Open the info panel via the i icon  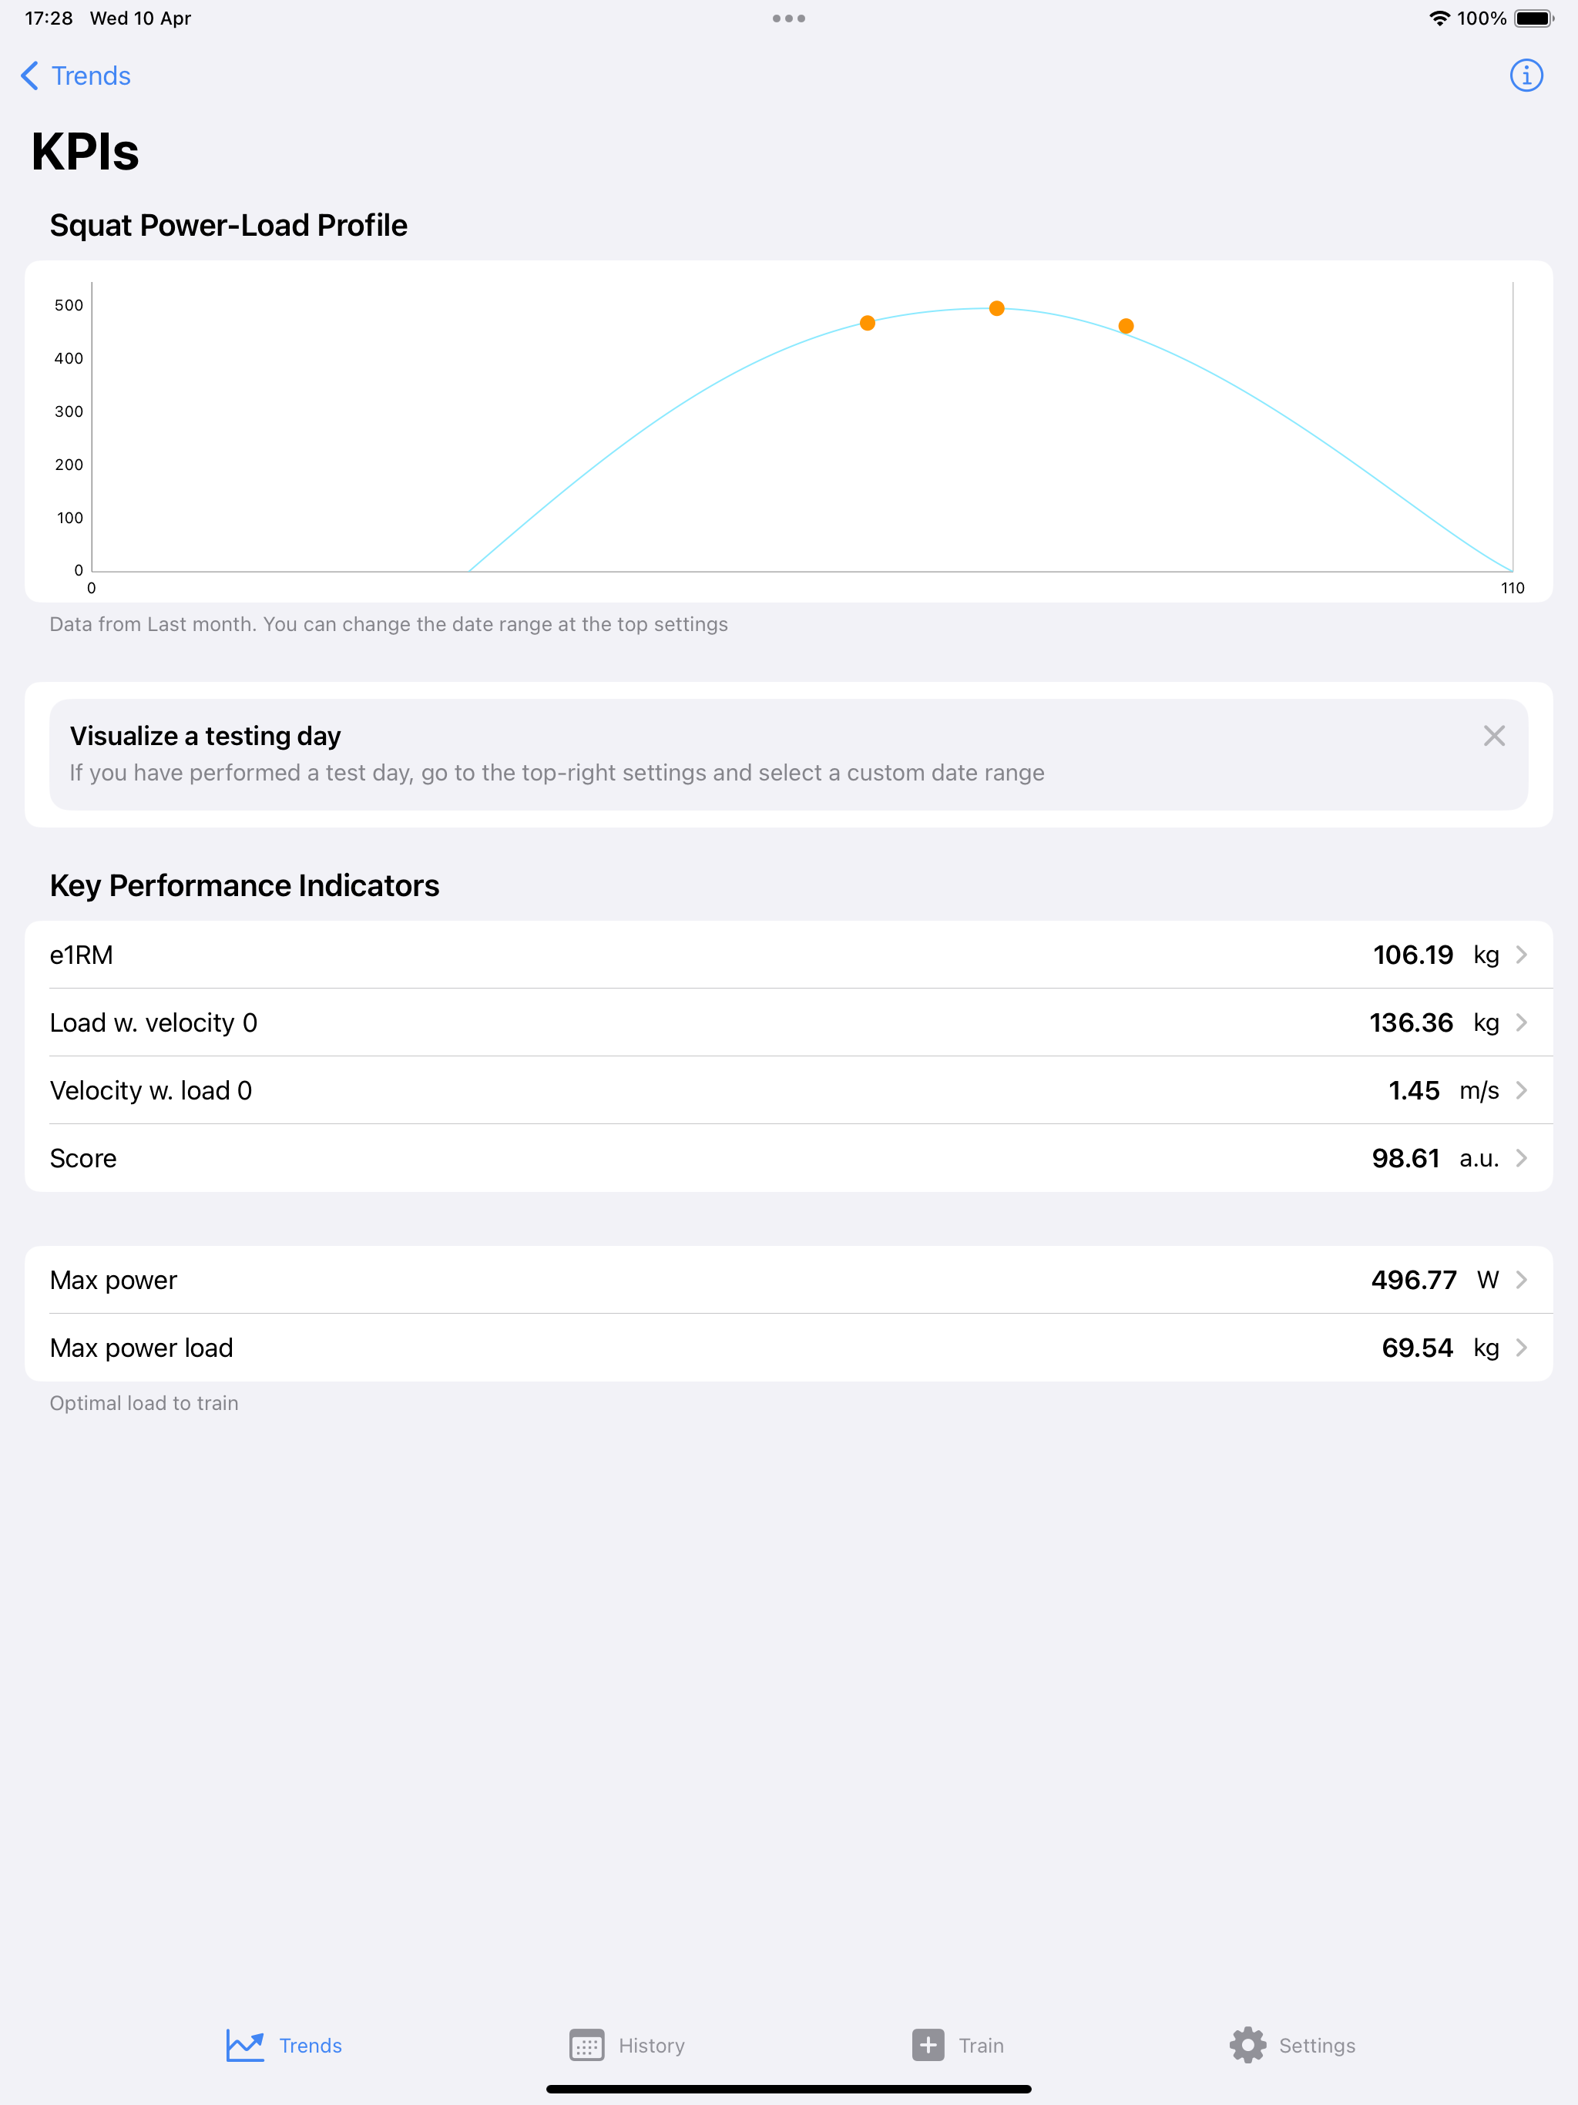(x=1526, y=76)
